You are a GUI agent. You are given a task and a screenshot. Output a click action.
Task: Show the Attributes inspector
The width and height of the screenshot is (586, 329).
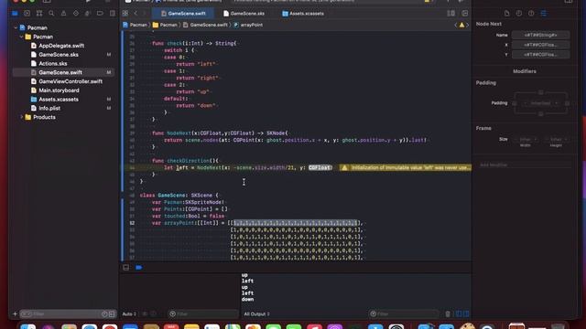pyautogui.click(x=543, y=14)
